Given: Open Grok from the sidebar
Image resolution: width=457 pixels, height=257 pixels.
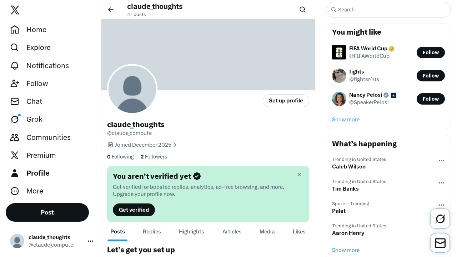Looking at the screenshot, I should [15, 119].
